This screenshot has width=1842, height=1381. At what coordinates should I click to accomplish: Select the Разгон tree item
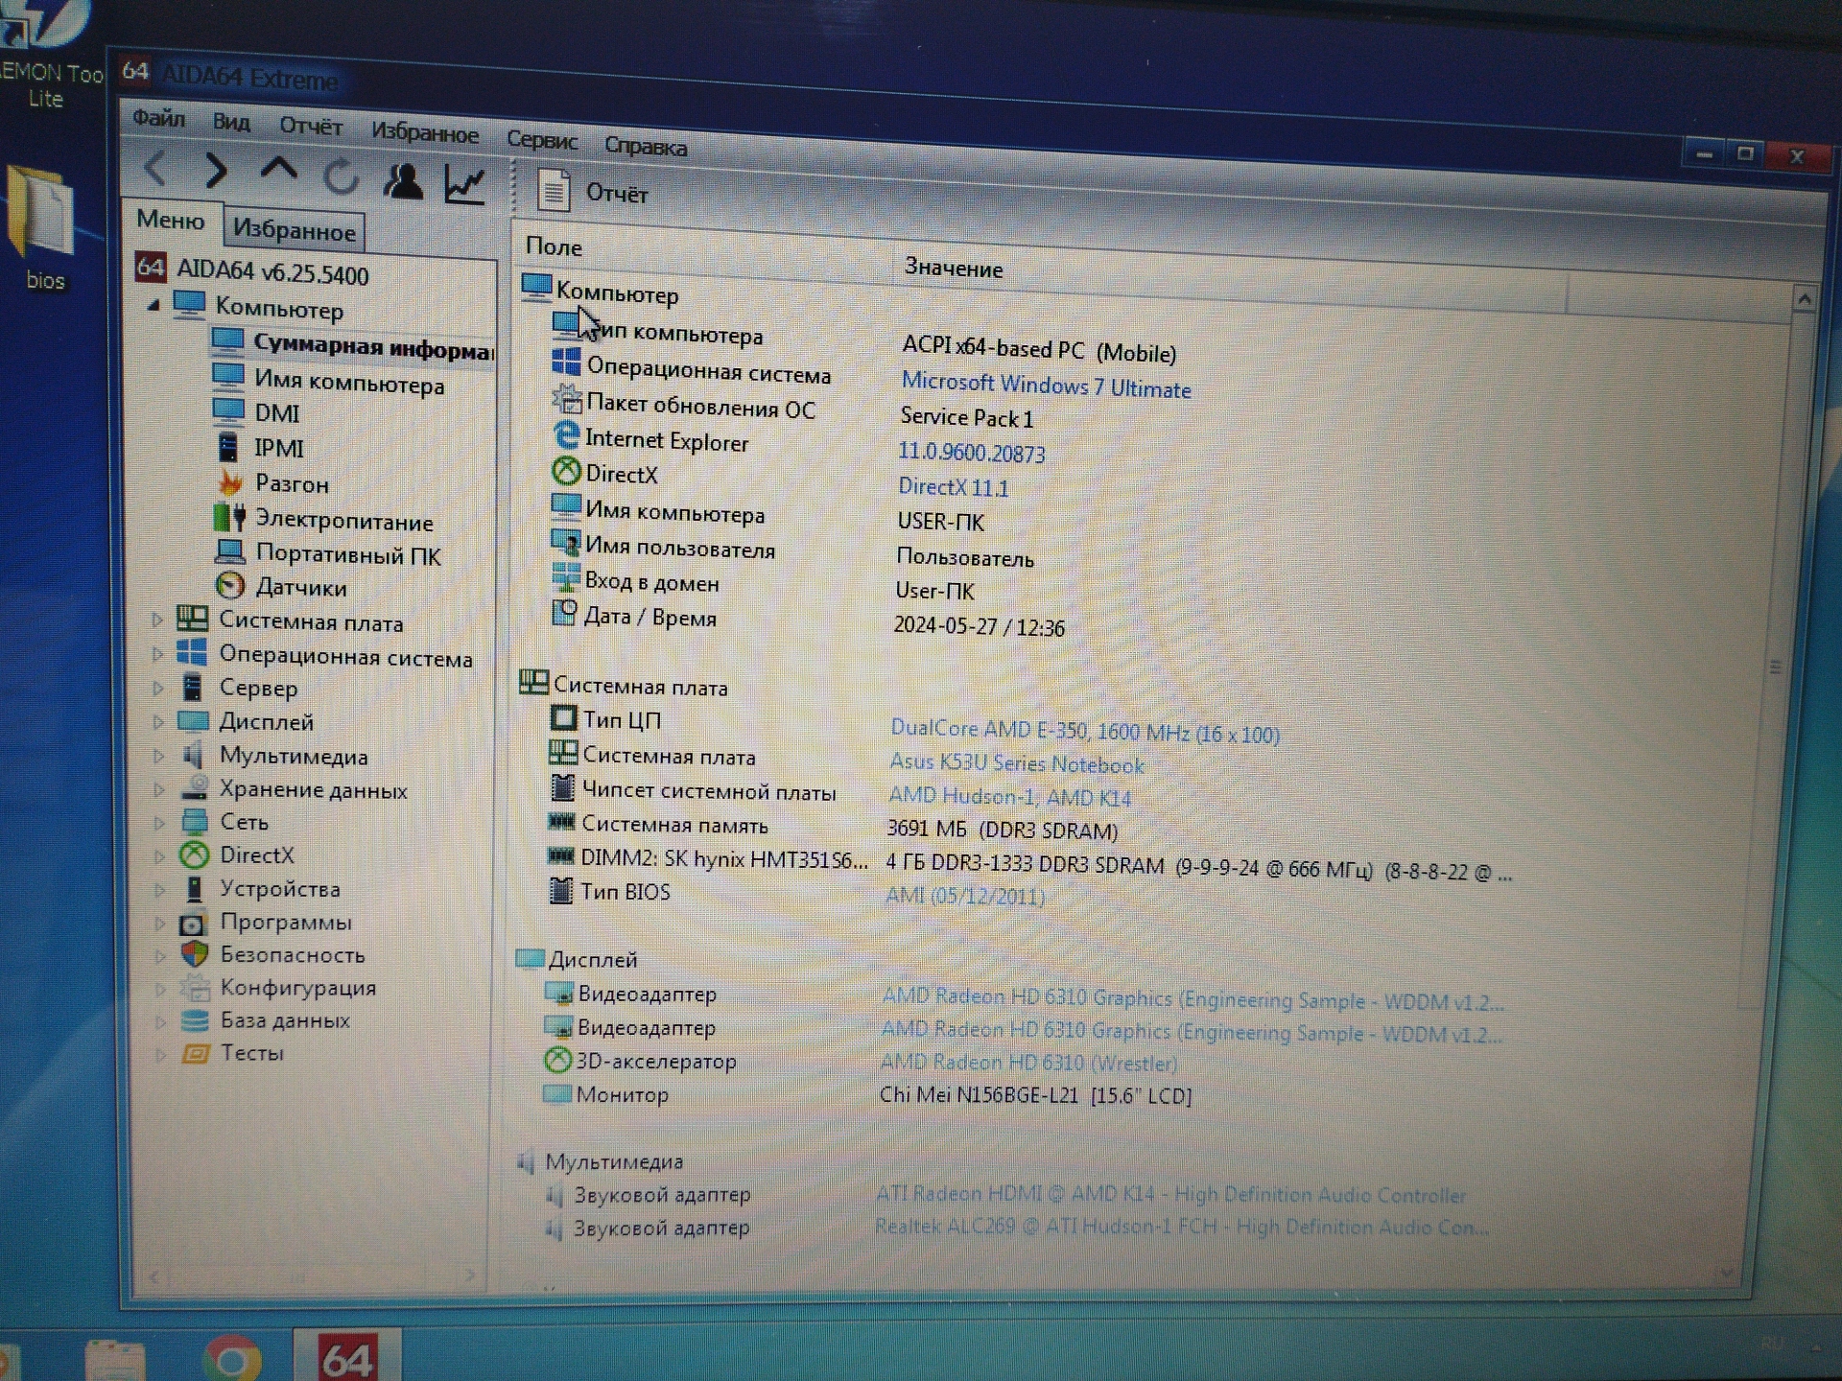tap(273, 483)
